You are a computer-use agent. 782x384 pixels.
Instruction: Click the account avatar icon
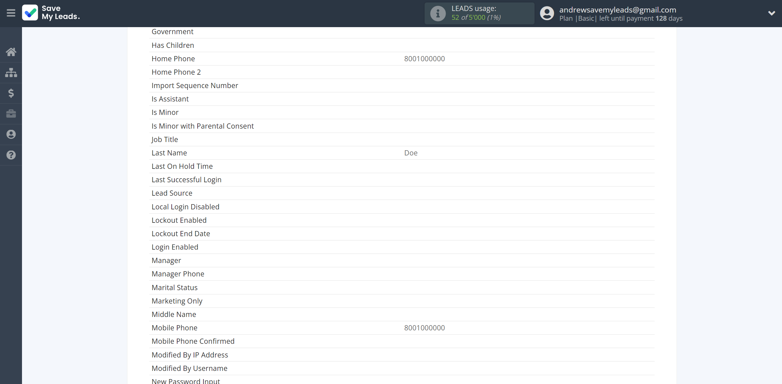(547, 13)
